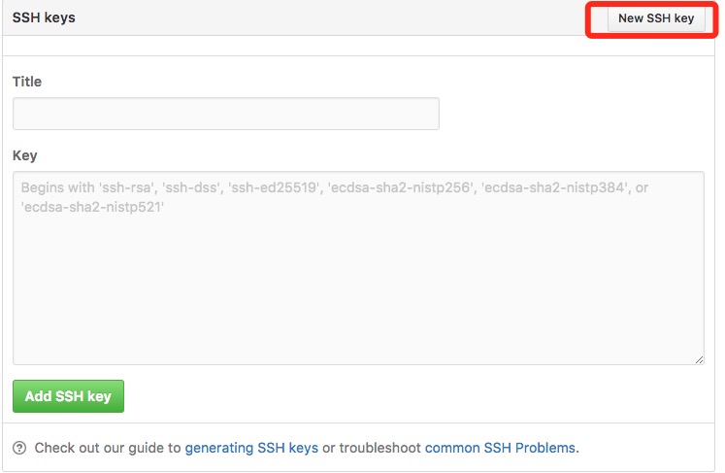Click the 'Check out our guide to' text
Screen dimensions: 725x473
pyautogui.click(x=108, y=448)
